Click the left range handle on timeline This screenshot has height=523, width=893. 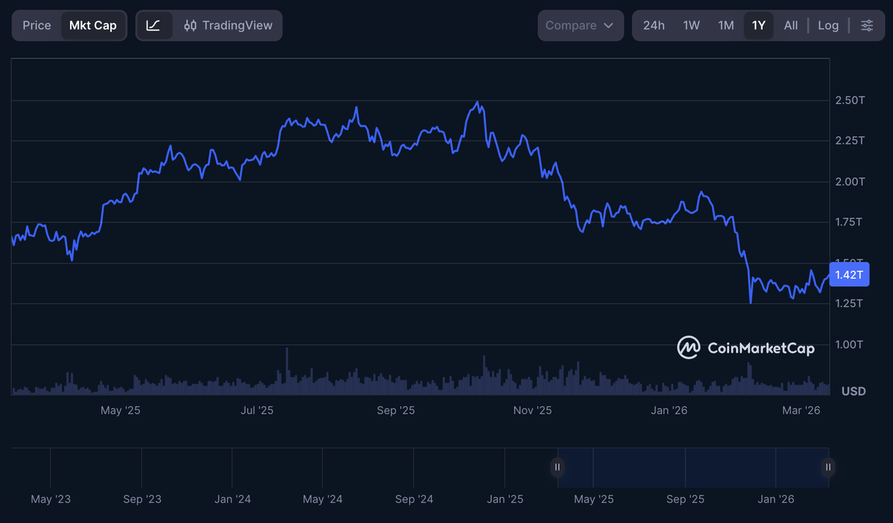tap(557, 467)
